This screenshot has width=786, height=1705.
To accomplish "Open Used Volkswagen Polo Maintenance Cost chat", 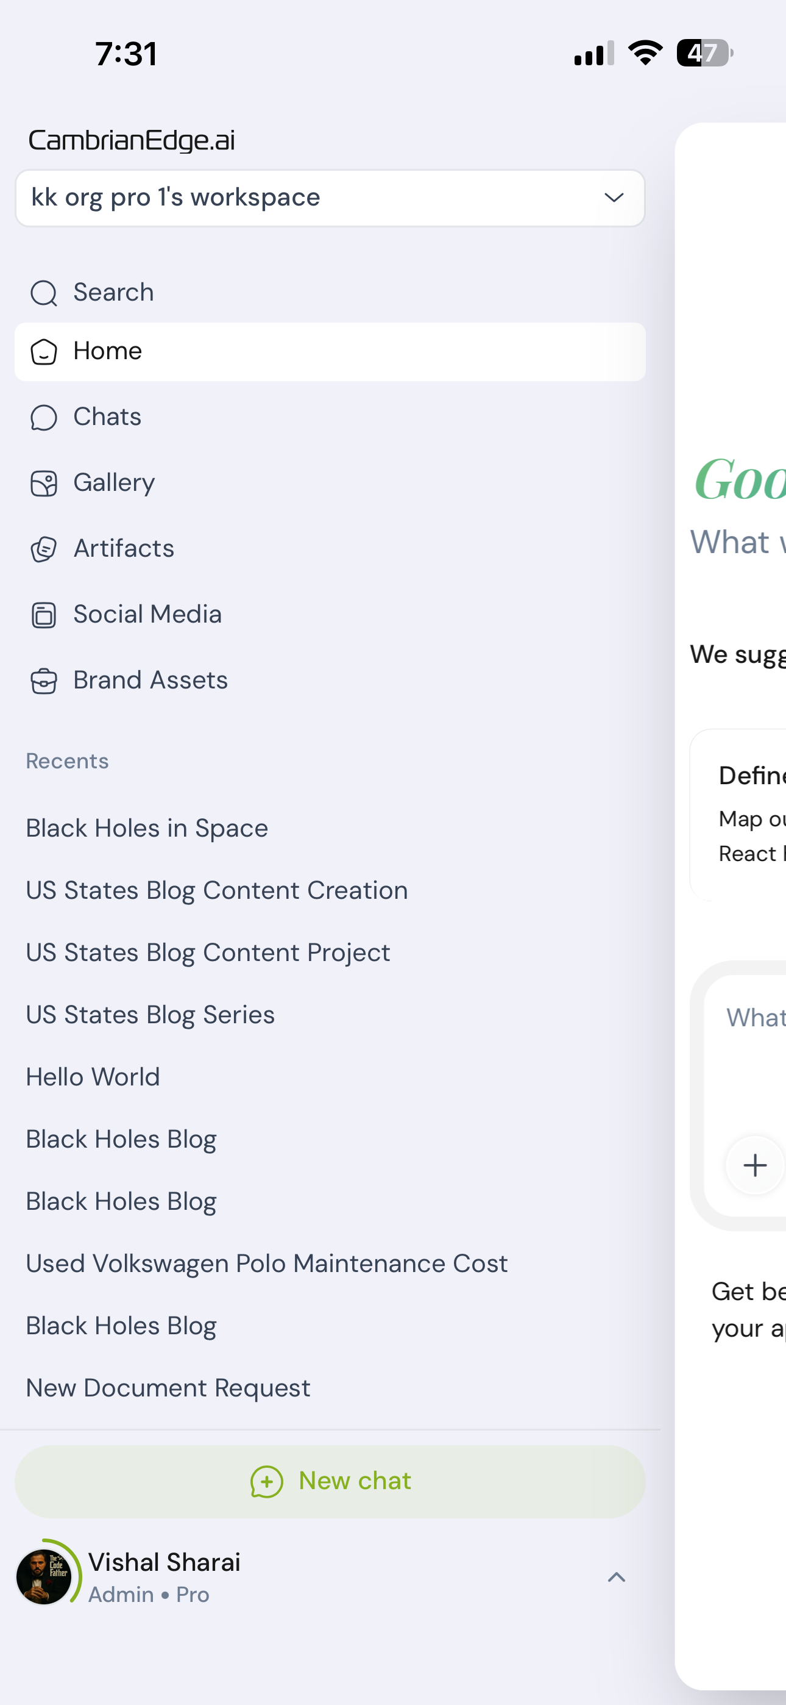I will point(267,1264).
